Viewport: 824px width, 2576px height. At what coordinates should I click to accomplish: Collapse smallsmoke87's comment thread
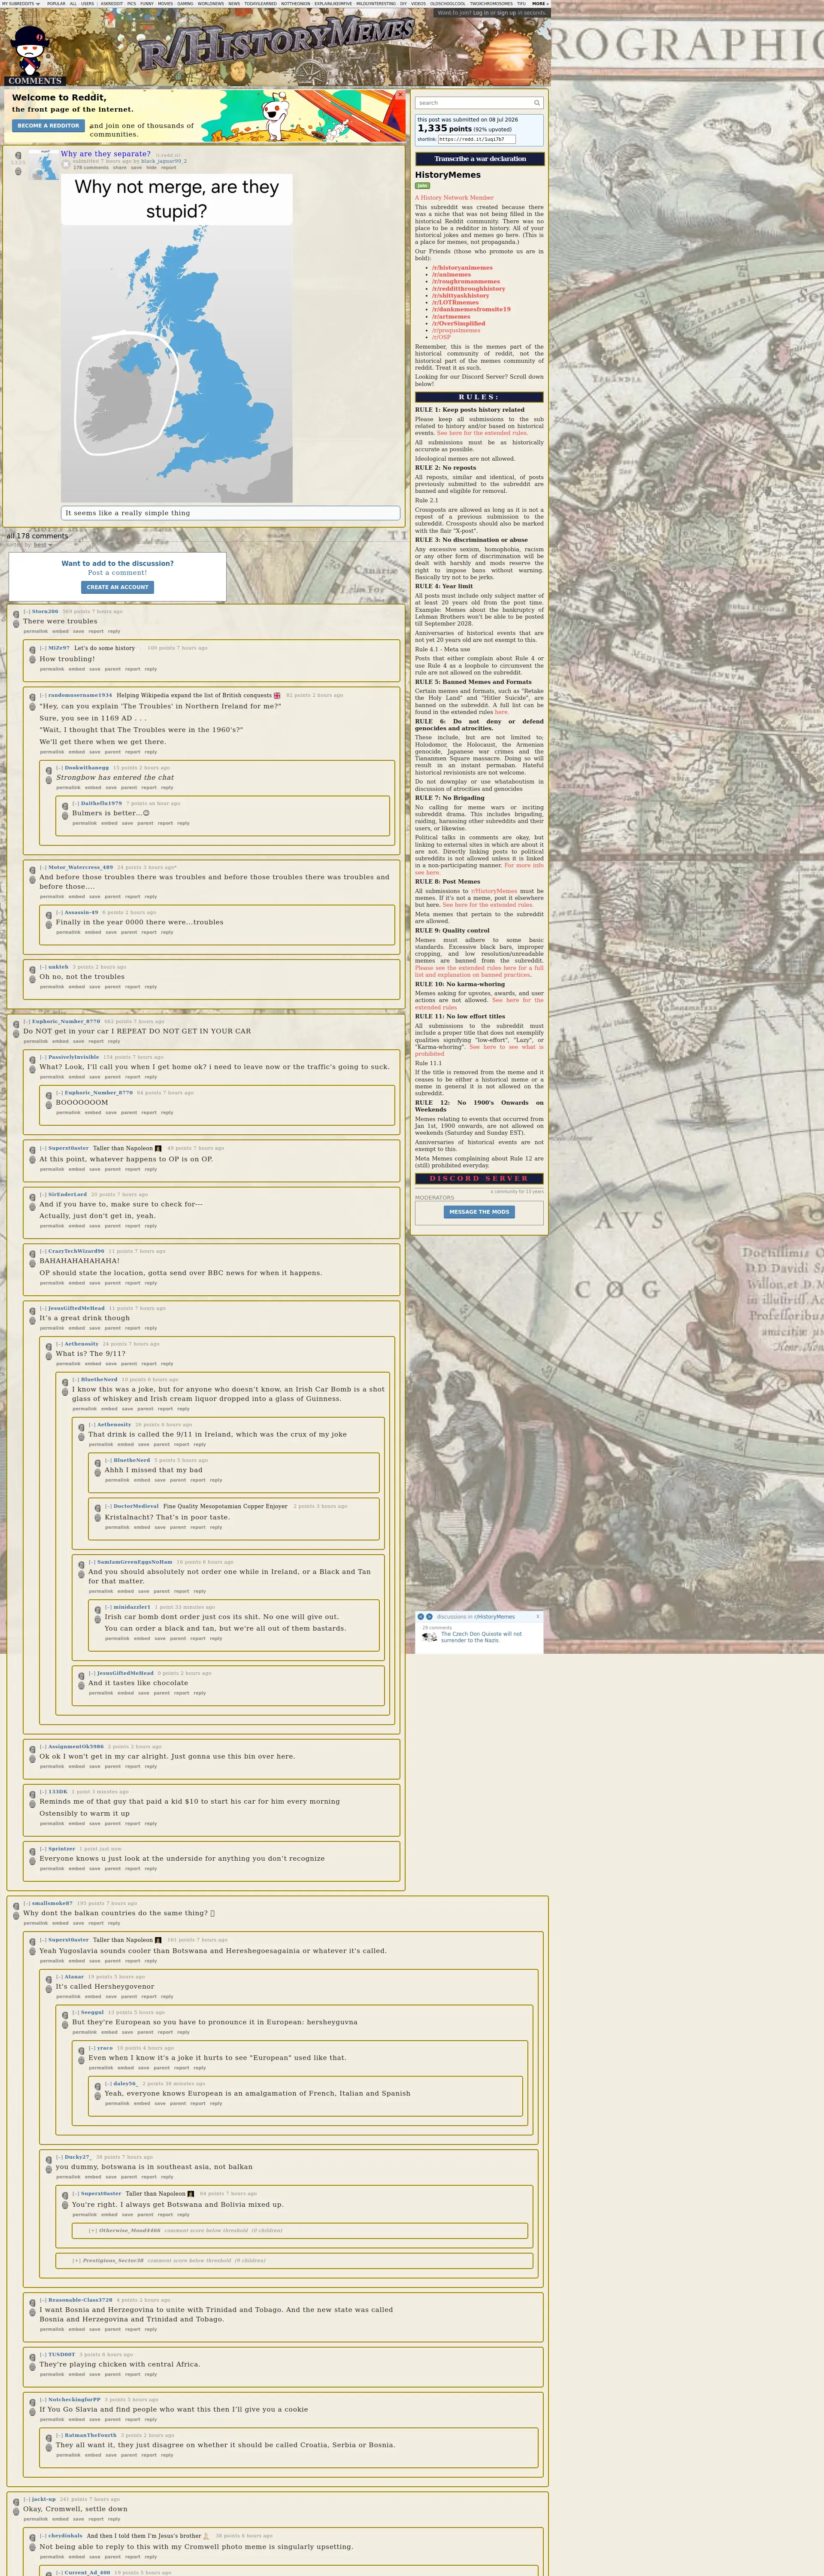(x=27, y=1903)
